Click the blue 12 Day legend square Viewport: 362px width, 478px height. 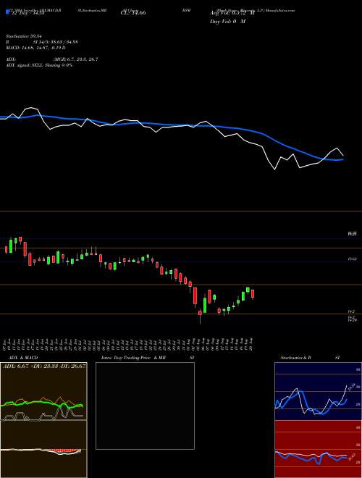tap(7, 12)
